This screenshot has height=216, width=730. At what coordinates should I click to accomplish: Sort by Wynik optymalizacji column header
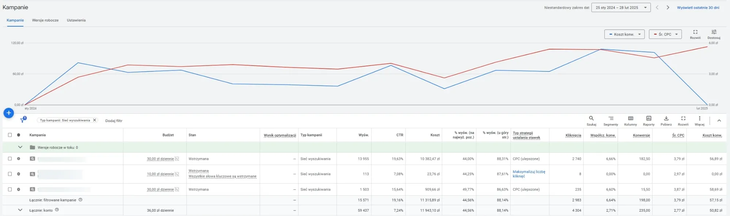pyautogui.click(x=280, y=135)
